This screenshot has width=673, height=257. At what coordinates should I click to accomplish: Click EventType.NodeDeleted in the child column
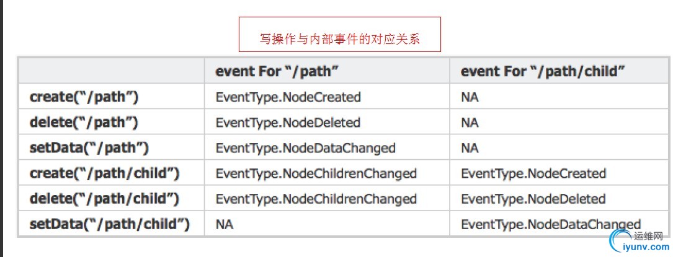(533, 199)
